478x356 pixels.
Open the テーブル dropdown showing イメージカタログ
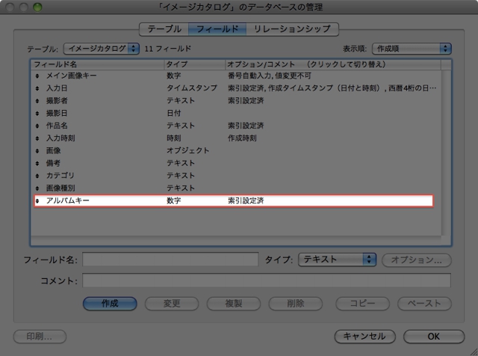tap(102, 49)
